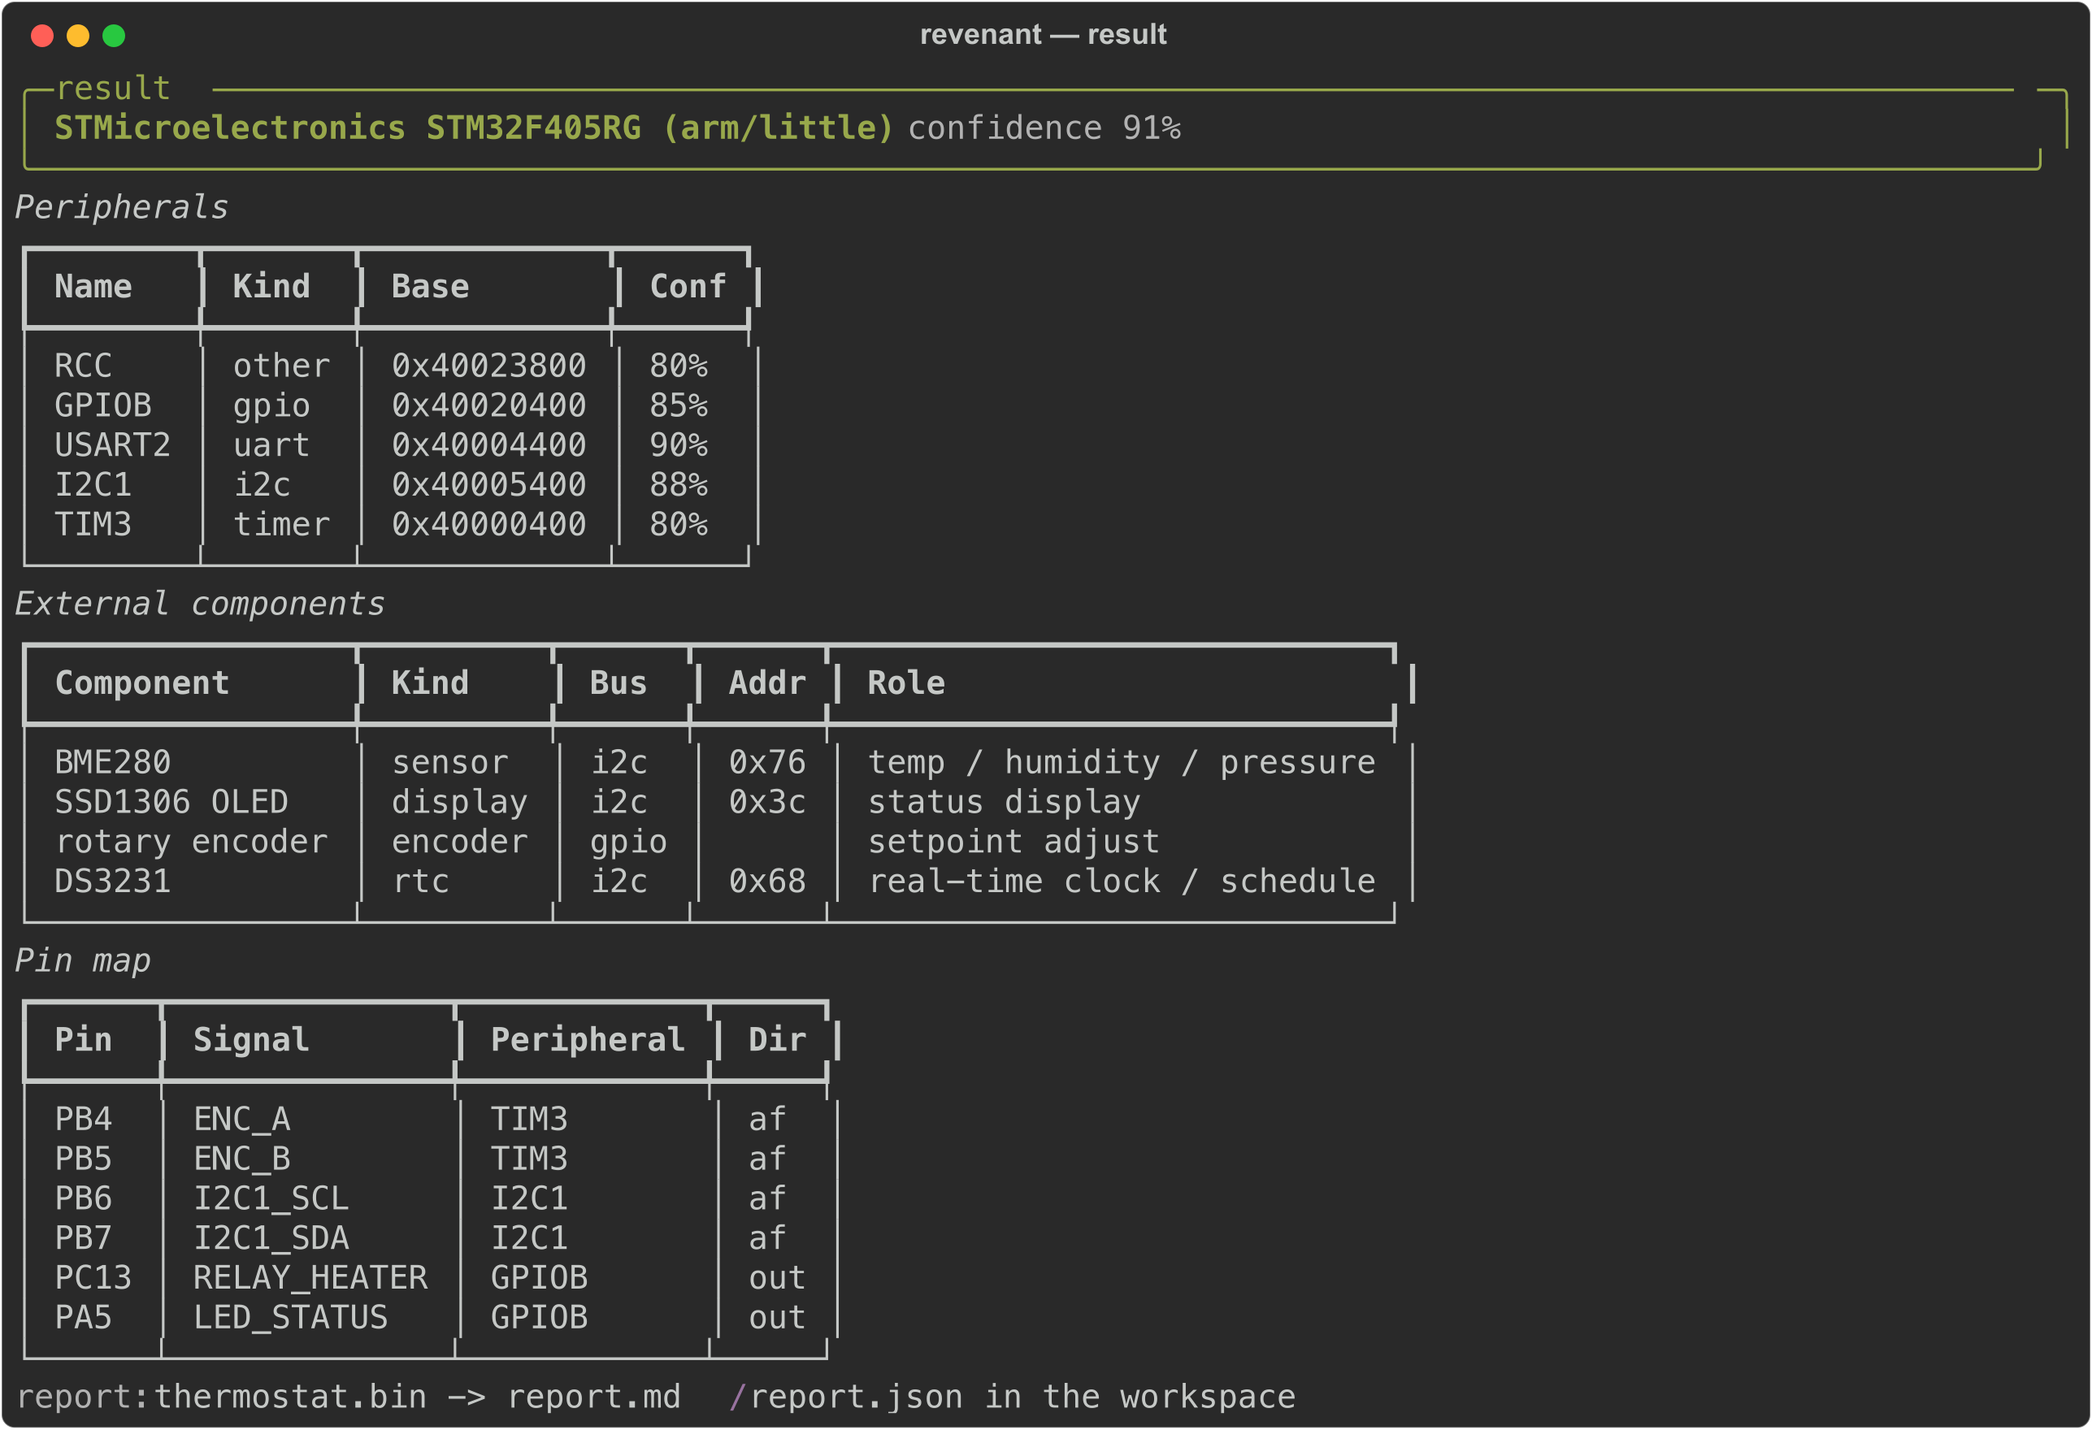This screenshot has width=2092, height=1430.
Task: Click the "Conf" column header
Action: coord(688,287)
